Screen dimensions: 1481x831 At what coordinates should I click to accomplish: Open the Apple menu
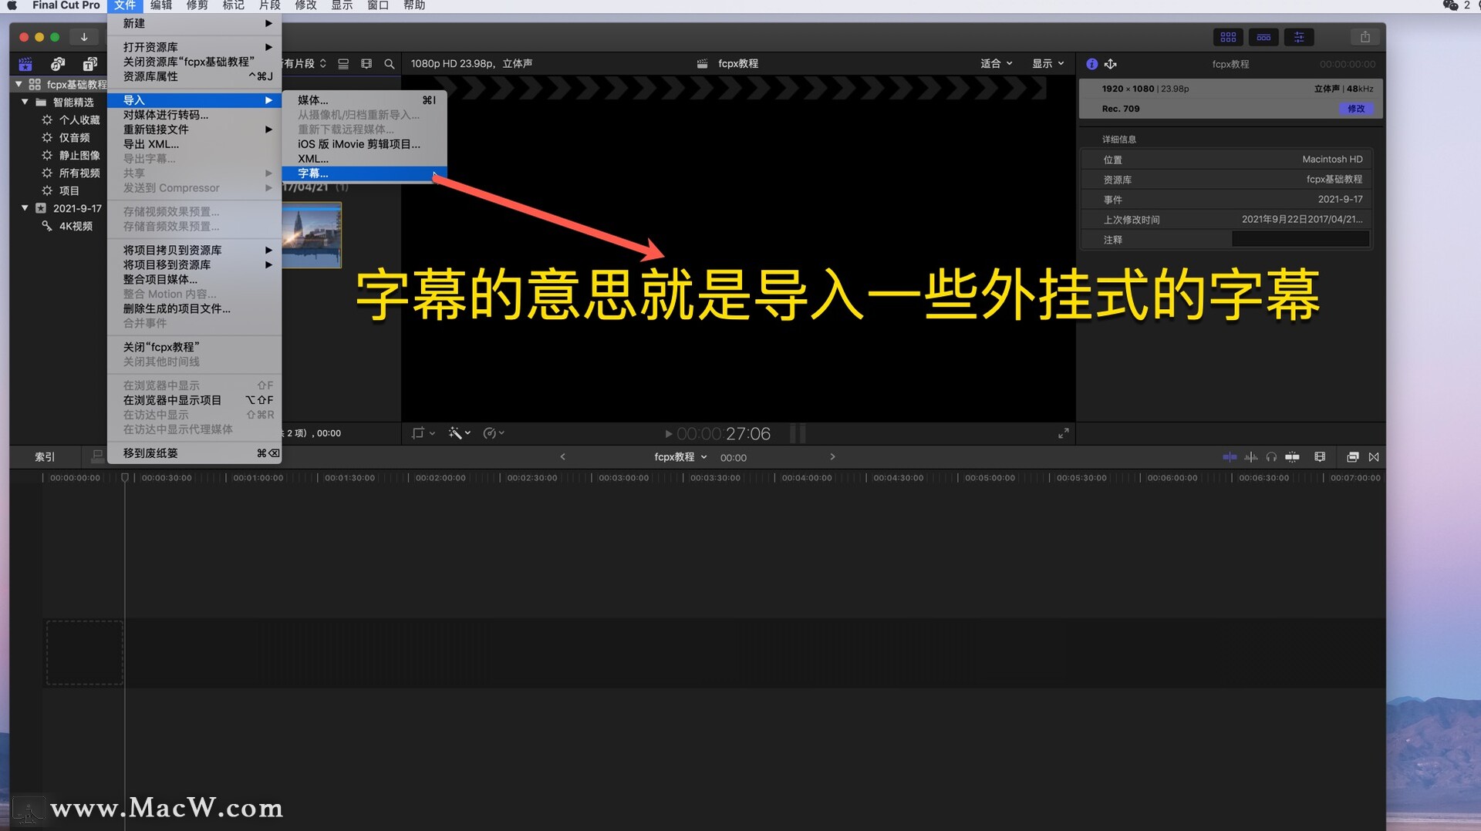click(12, 5)
